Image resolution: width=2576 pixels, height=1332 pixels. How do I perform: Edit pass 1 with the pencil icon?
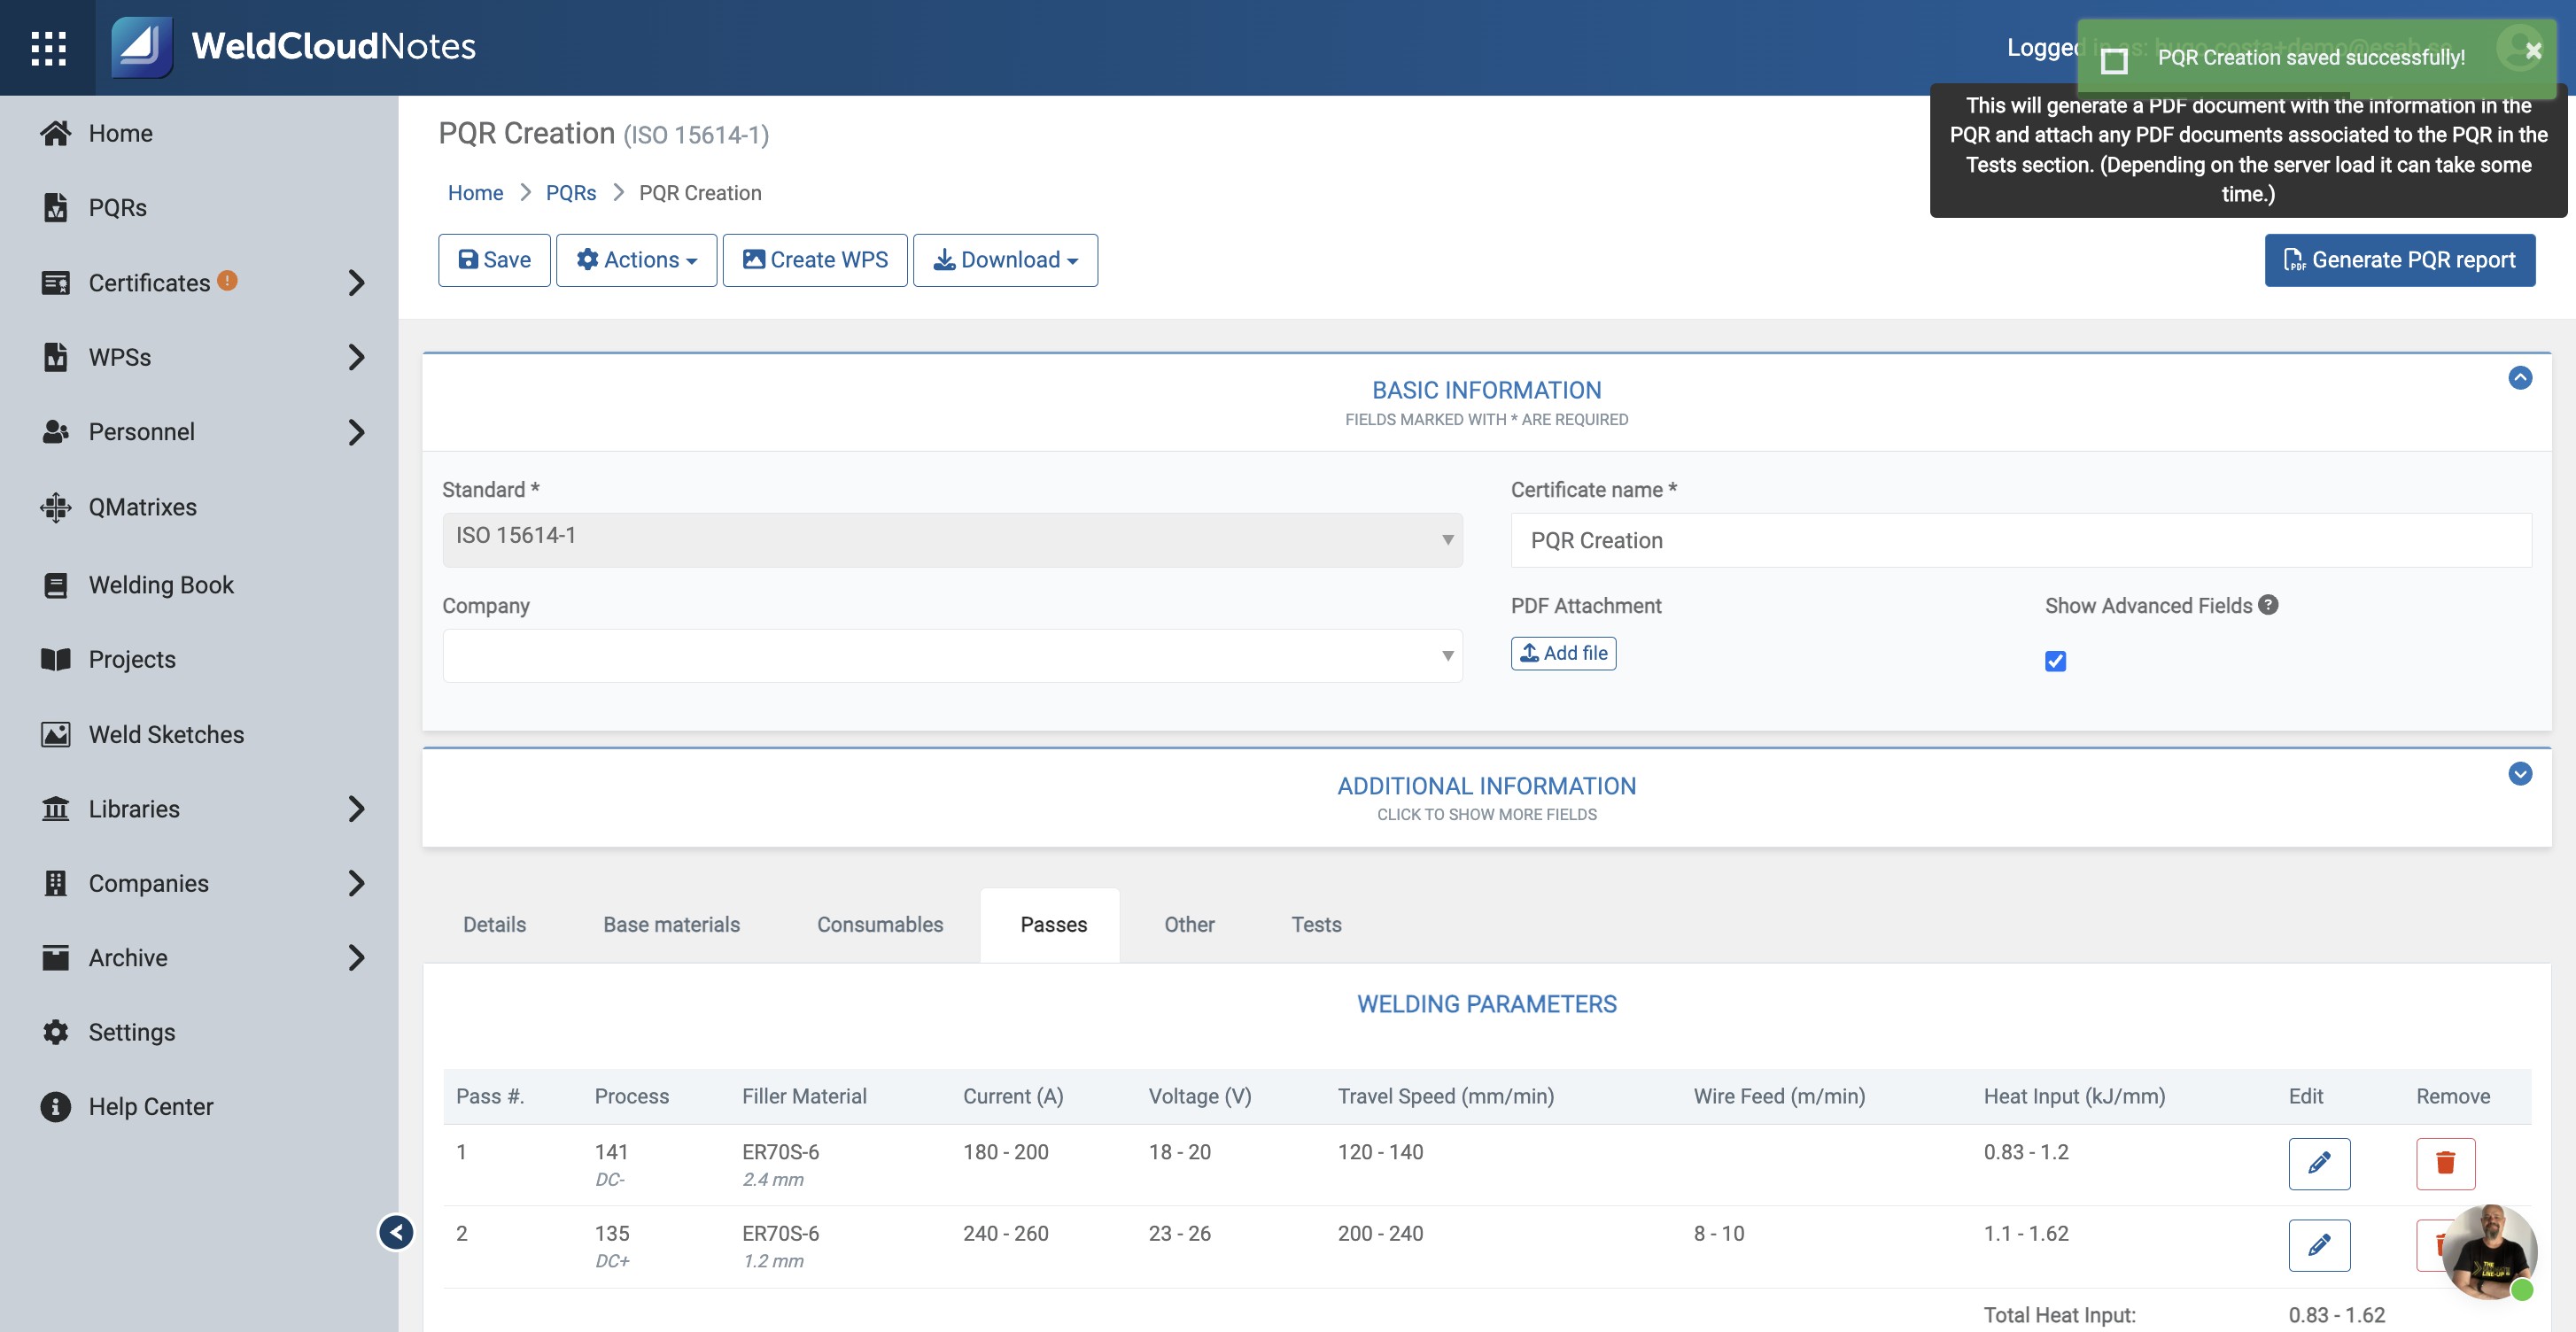[2319, 1163]
